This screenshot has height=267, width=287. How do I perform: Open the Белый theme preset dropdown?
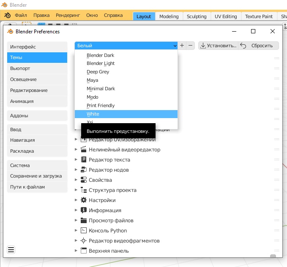coord(126,46)
